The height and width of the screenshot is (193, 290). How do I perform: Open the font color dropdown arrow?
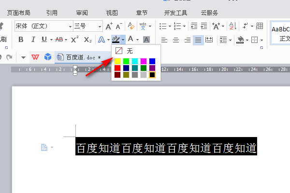tap(137, 40)
